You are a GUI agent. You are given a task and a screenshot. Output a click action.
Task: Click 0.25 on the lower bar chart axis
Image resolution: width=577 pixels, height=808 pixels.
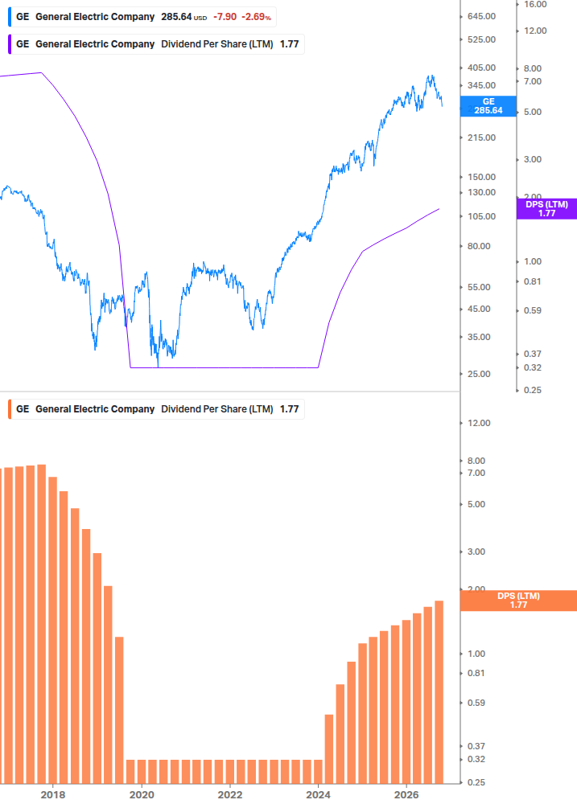click(476, 783)
